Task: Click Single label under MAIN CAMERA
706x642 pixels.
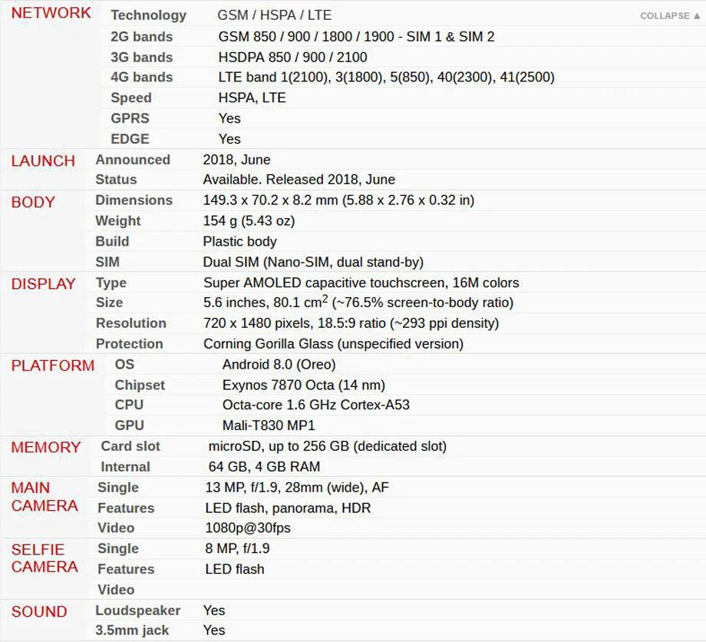Action: click(118, 488)
